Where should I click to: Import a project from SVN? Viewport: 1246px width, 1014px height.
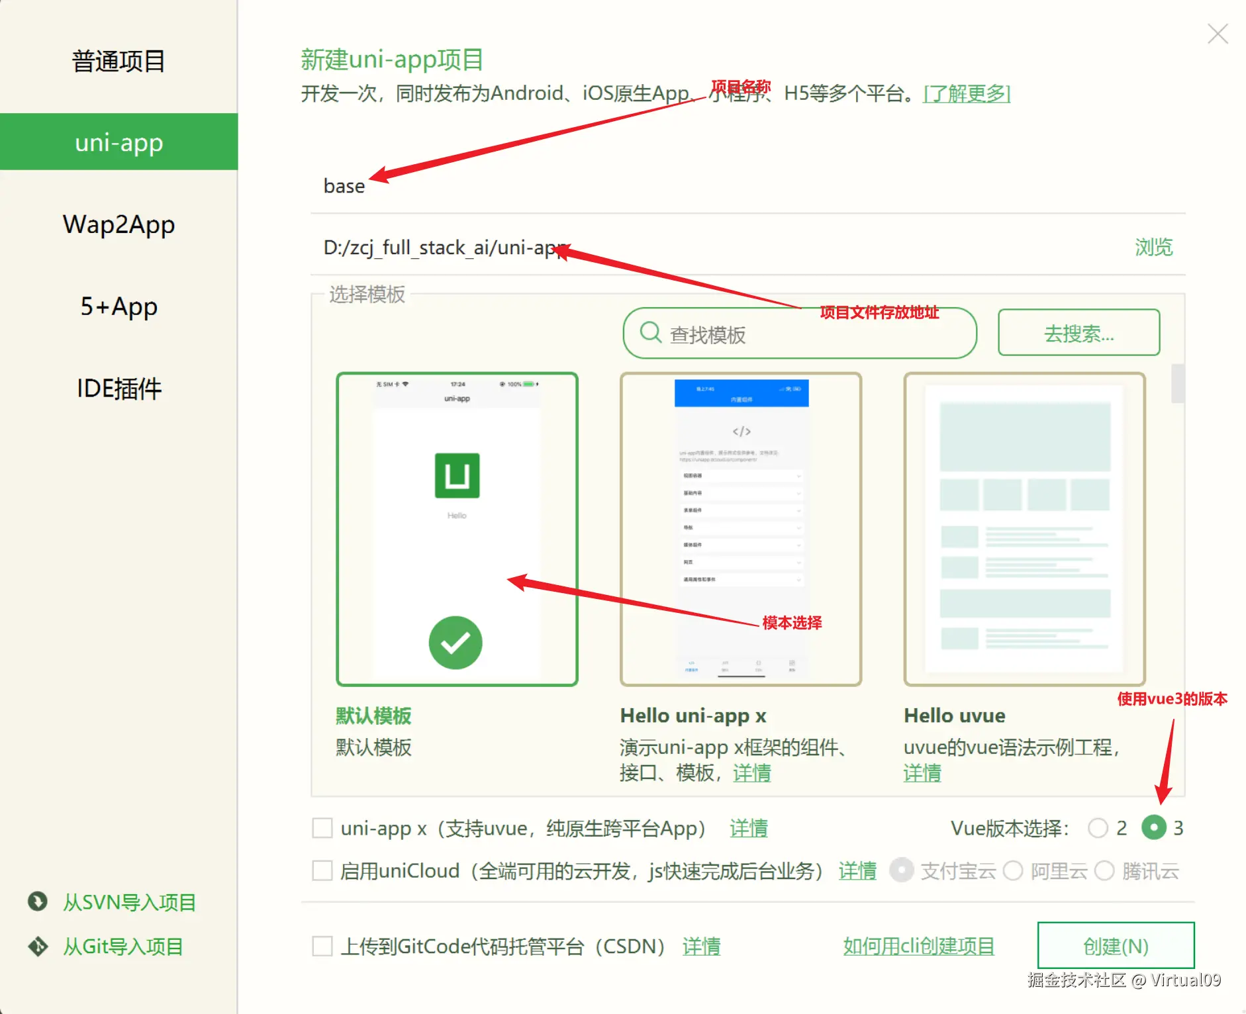129,902
